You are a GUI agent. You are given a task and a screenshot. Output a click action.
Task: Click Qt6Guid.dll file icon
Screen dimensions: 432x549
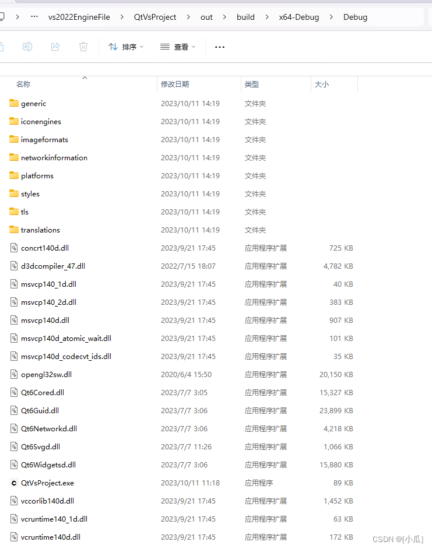pyautogui.click(x=14, y=410)
